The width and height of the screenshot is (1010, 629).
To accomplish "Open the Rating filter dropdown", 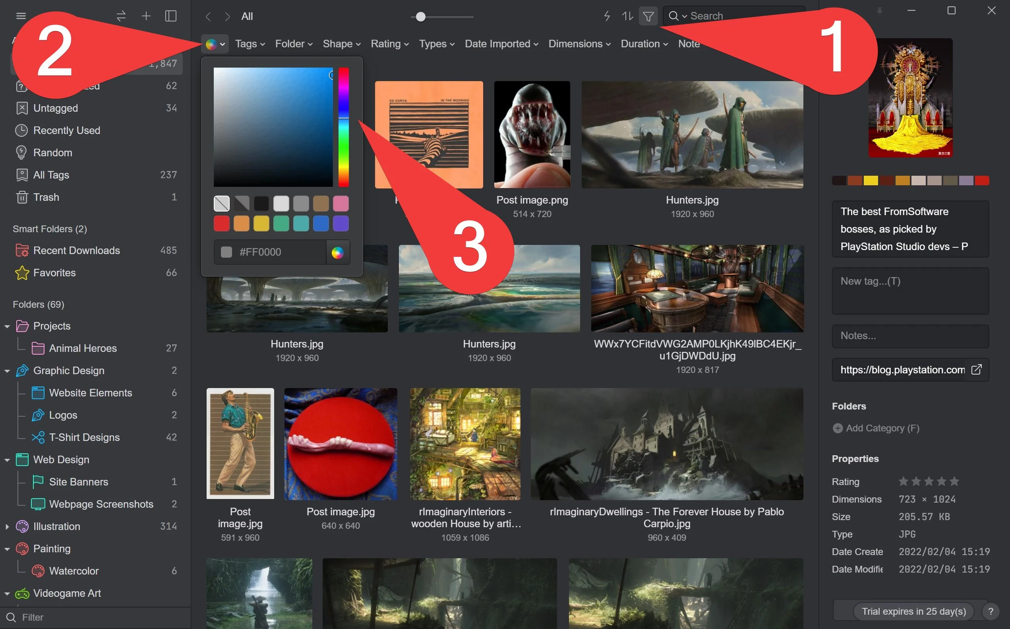I will tap(389, 44).
